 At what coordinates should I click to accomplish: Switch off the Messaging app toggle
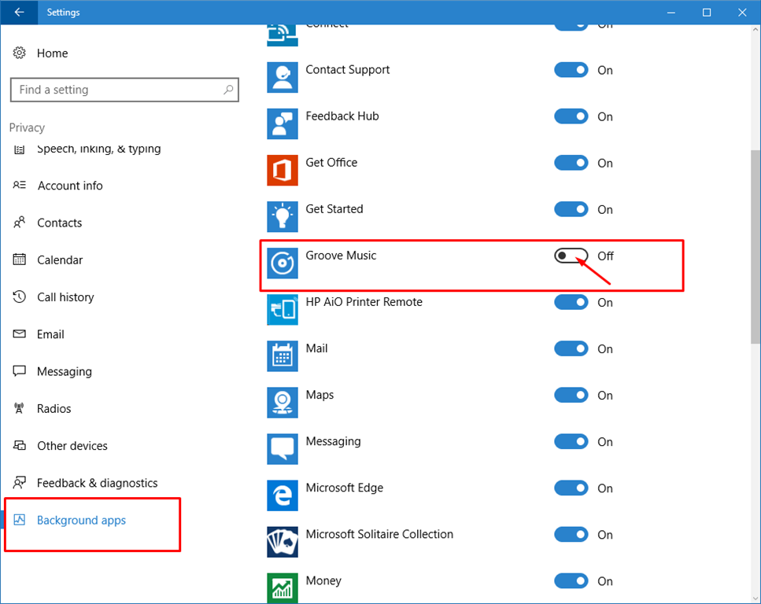click(x=571, y=442)
